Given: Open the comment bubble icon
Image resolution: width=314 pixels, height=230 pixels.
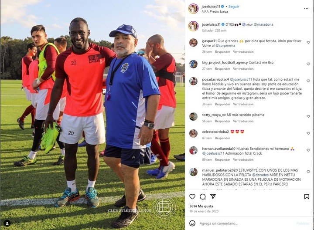Looking at the screenshot, I should click(203, 196).
